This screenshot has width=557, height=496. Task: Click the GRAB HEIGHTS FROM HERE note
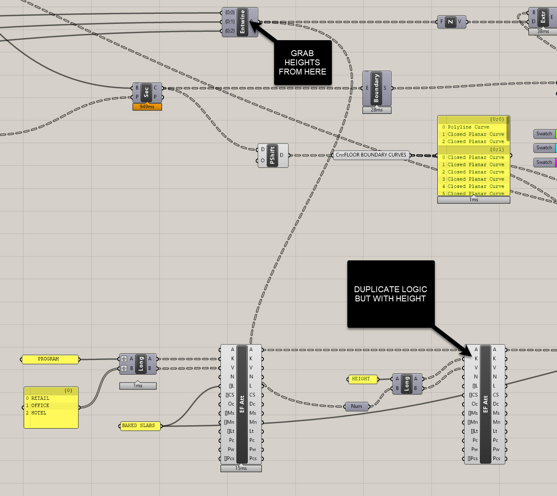point(303,63)
